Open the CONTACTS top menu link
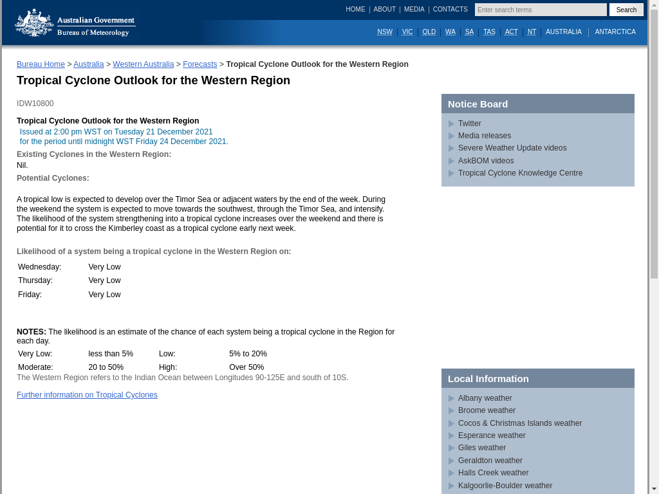The width and height of the screenshot is (659, 494). click(x=450, y=10)
